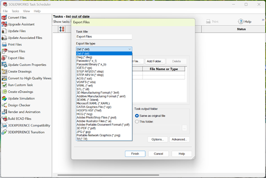Select Create Drawings icon
The image size is (266, 178).
tap(4, 72)
